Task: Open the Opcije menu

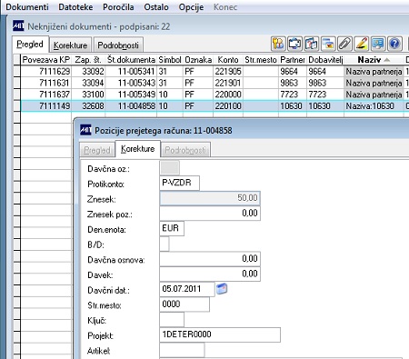Action: [x=191, y=7]
